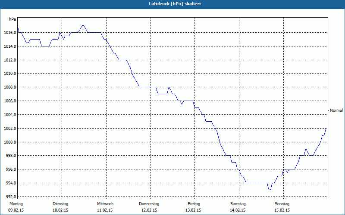Click the '1002,0' axis value
345x215 pixels.
tap(10, 128)
